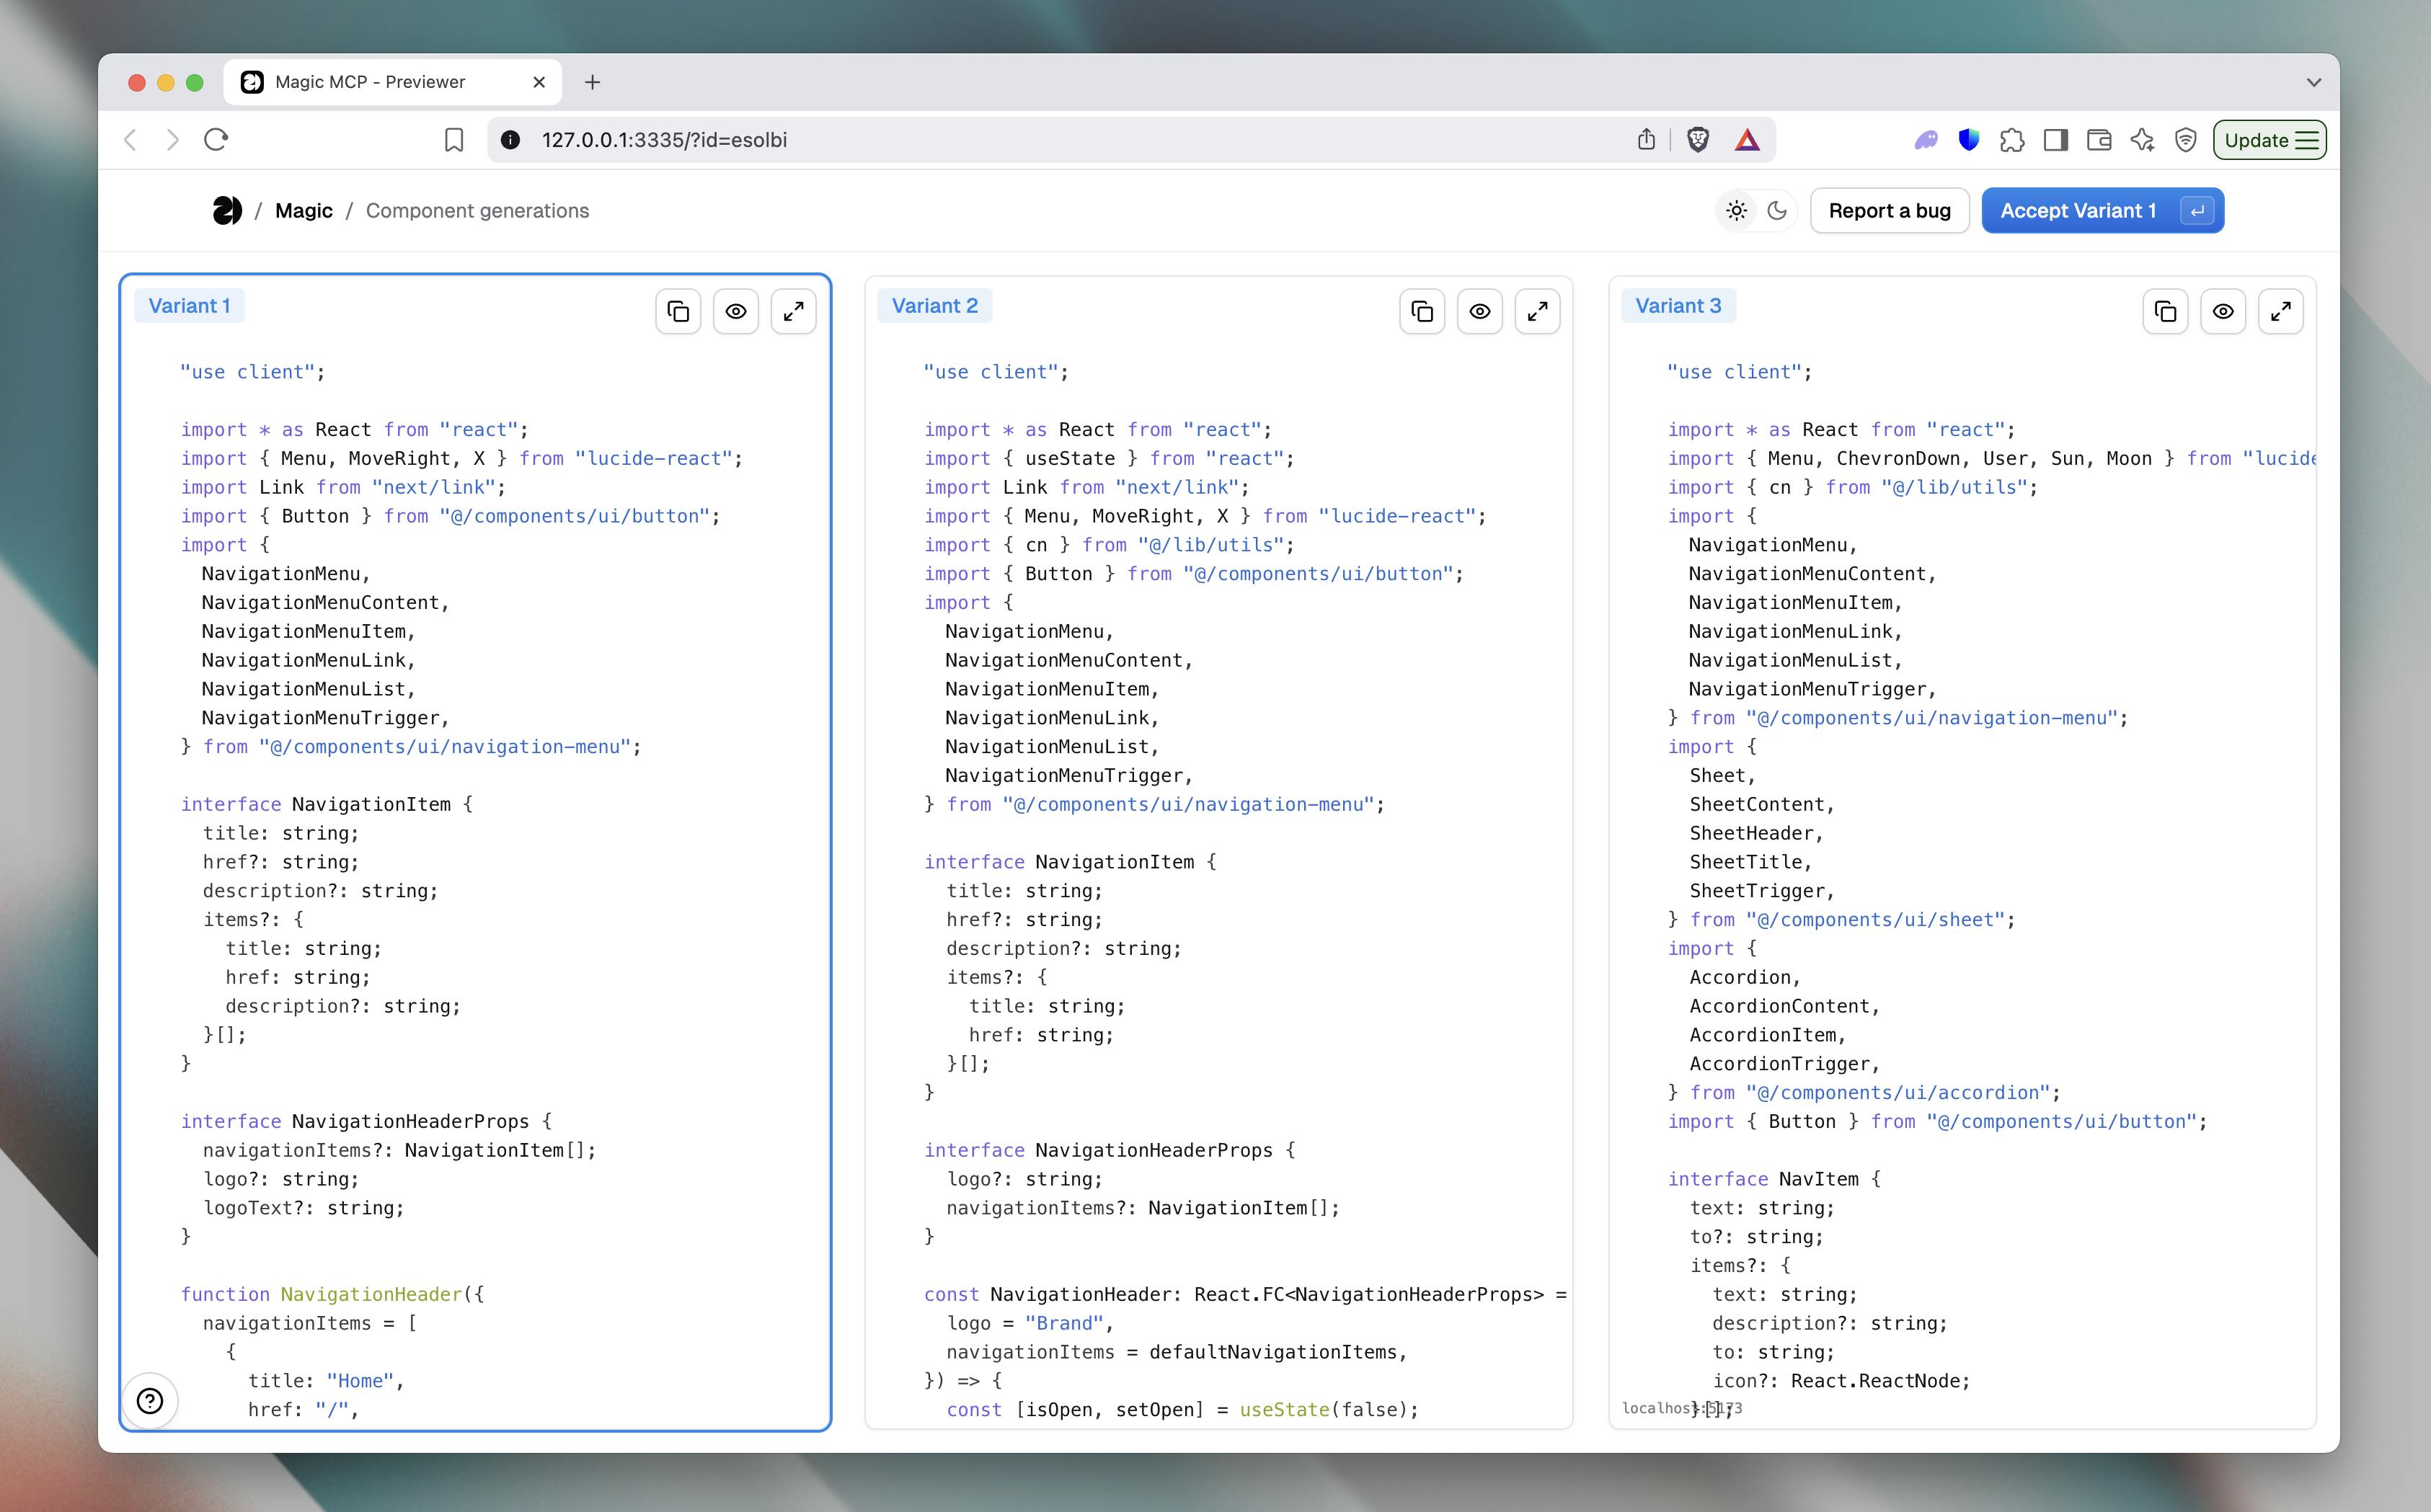Copy Variant 3's code to clipboard

2165,311
